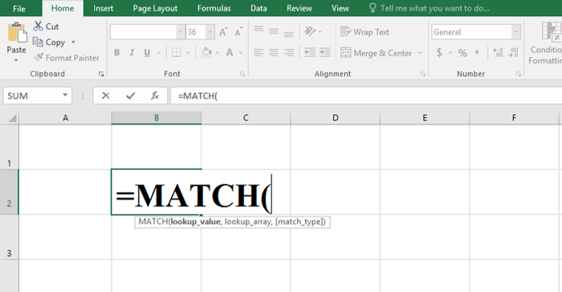562x292 pixels.
Task: Toggle Italic formatting
Action: 132,53
